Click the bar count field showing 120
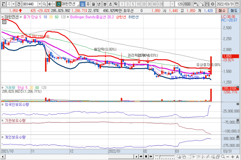Image resolution: width=241 pixels, height=160 pixels. pyautogui.click(x=179, y=4)
